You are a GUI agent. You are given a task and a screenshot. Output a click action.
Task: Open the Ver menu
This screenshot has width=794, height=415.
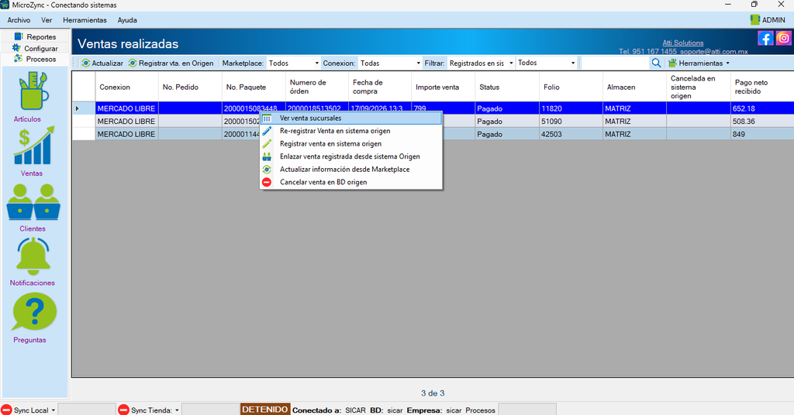click(x=47, y=20)
